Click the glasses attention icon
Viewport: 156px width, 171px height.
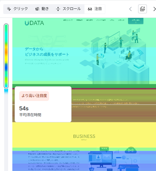(x=90, y=9)
